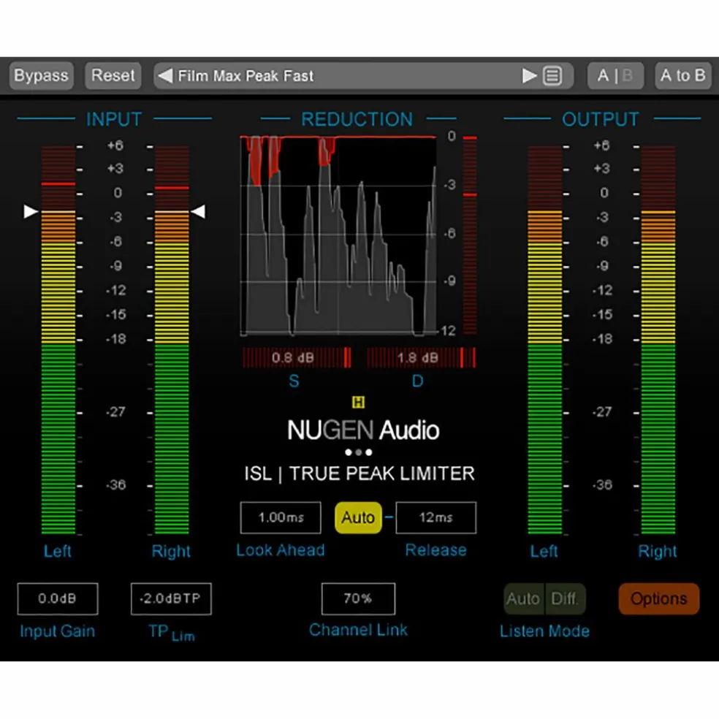Click the ISL | TRUE PEAK LIMITER title
Image resolution: width=719 pixels, height=719 pixels.
tap(359, 473)
